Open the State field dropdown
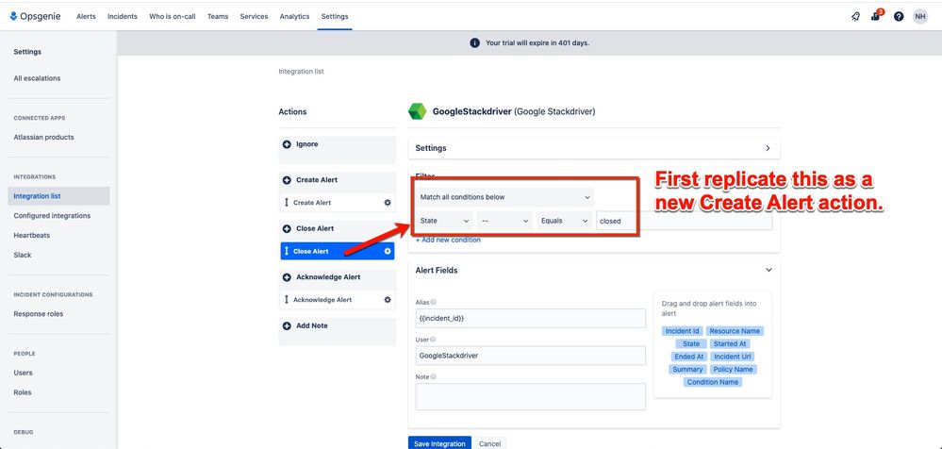This screenshot has width=942, height=449. [444, 221]
